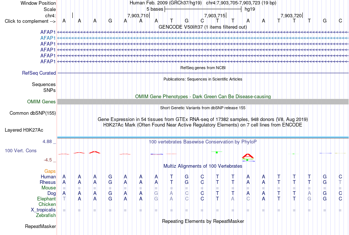
Task: Click the Common dbSNP(155) label
Action: click(32, 113)
